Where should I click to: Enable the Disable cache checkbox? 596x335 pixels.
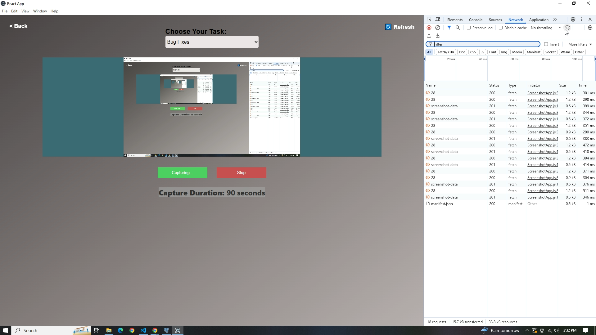(501, 28)
